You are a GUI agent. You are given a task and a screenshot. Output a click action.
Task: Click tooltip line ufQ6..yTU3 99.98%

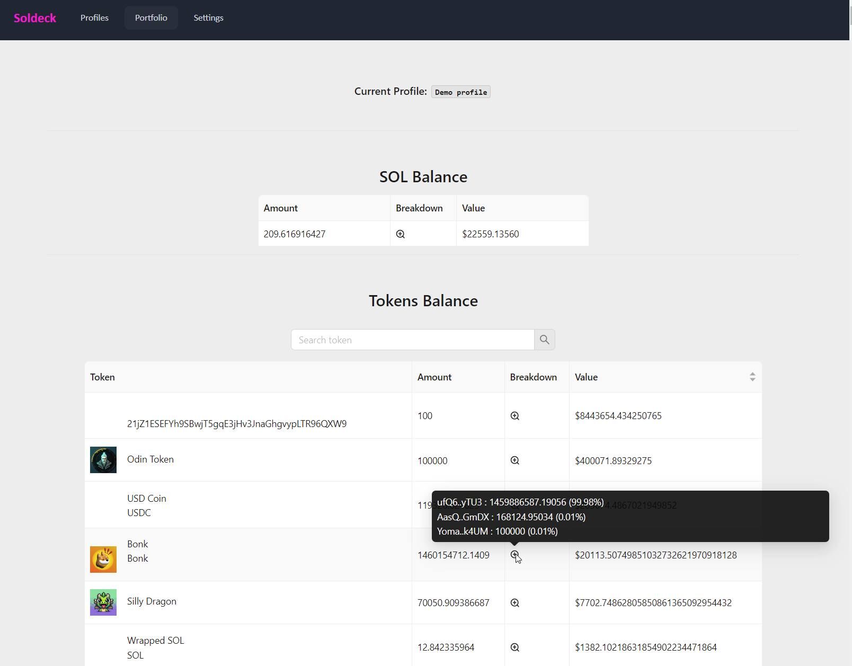pos(520,502)
